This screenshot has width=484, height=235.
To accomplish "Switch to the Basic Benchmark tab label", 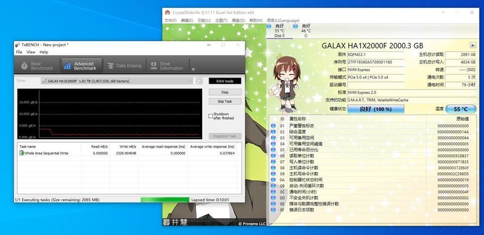I will point(42,66).
